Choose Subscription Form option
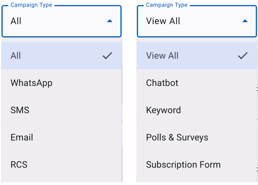The image size is (258, 185). (x=197, y=164)
